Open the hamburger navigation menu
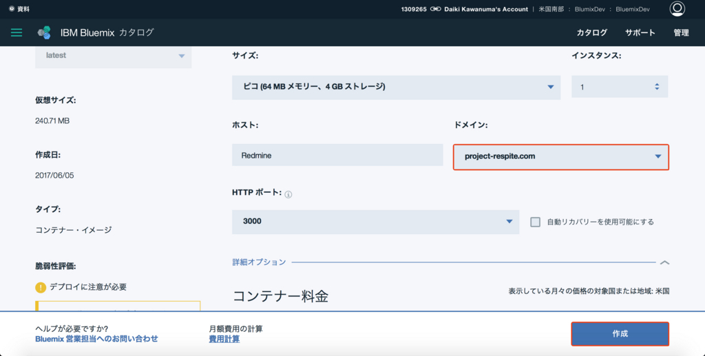This screenshot has height=356, width=705. tap(17, 32)
